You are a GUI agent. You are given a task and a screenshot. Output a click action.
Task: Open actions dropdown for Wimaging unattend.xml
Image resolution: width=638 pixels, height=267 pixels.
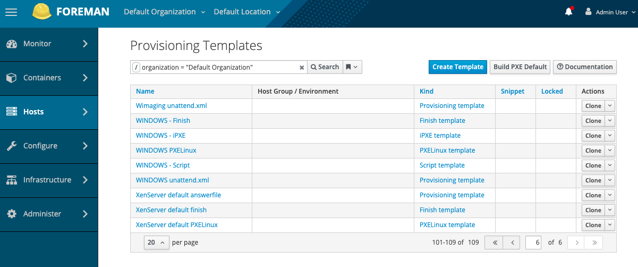(x=610, y=106)
